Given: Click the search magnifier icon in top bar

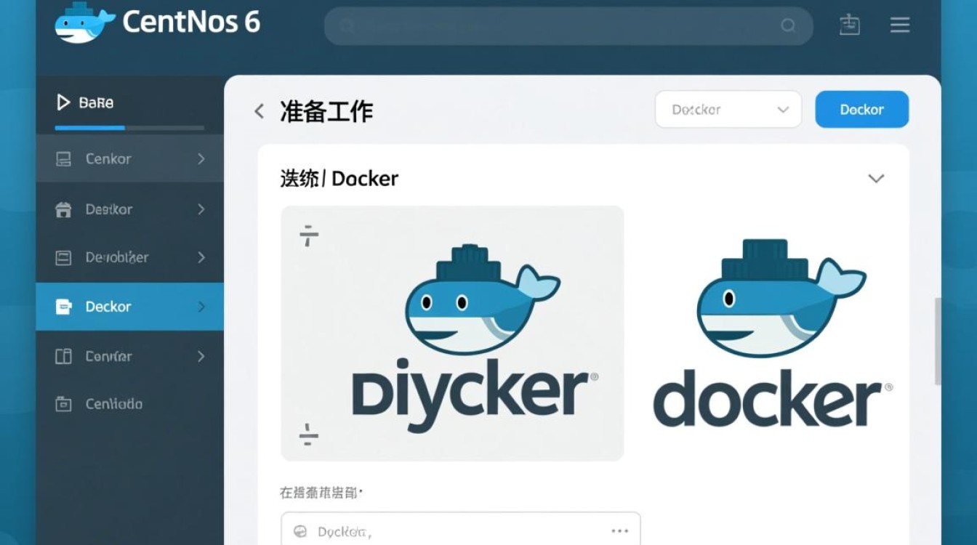Looking at the screenshot, I should pos(788,25).
